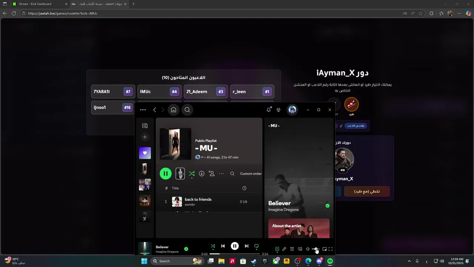The width and height of the screenshot is (474, 267).
Task: Open Custom order sort dropdown
Action: [x=251, y=174]
